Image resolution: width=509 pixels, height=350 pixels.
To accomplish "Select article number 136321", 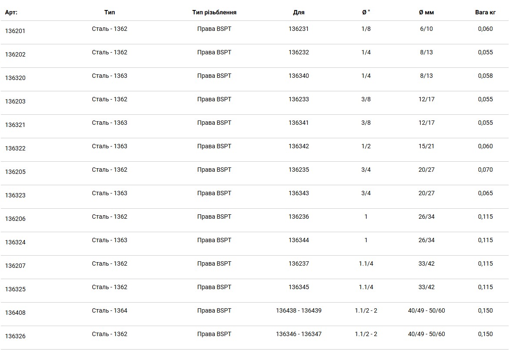I will 15,125.
